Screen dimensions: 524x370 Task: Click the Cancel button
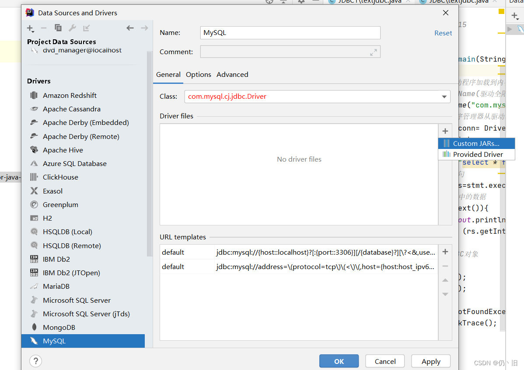pyautogui.click(x=385, y=361)
